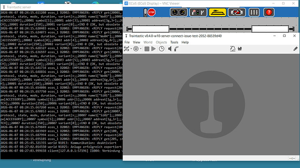The width and height of the screenshot is (300, 168).
Task: Open the Help menu in Traintastic
Action: pyautogui.click(x=185, y=42)
